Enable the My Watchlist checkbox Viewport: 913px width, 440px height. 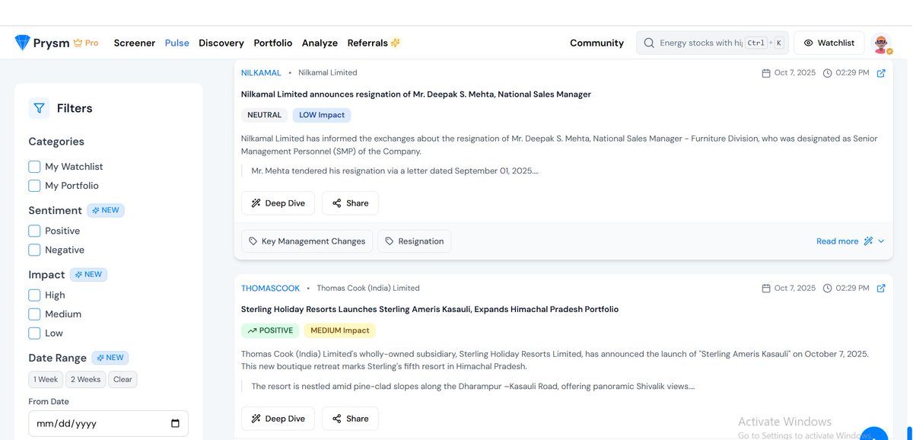(34, 167)
